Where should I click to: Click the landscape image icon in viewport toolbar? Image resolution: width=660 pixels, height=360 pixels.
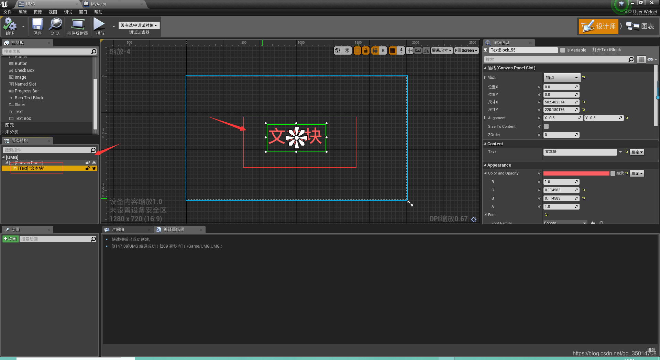click(x=418, y=50)
